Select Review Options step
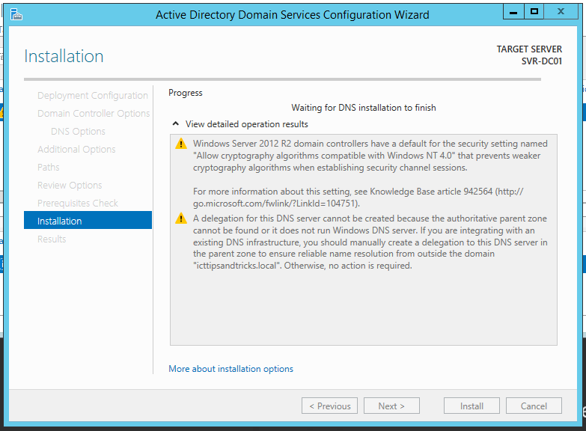Viewport: 586px width, 431px height. [x=70, y=185]
